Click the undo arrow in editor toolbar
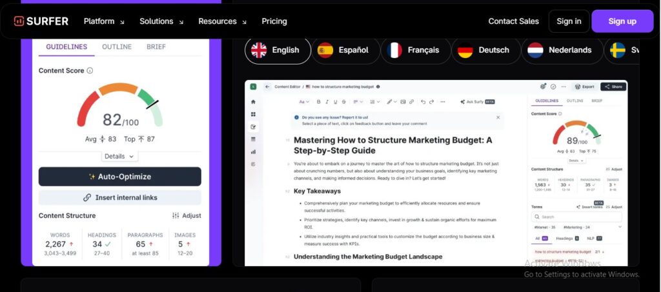Viewport: 661px width, 292px height. coord(423,102)
